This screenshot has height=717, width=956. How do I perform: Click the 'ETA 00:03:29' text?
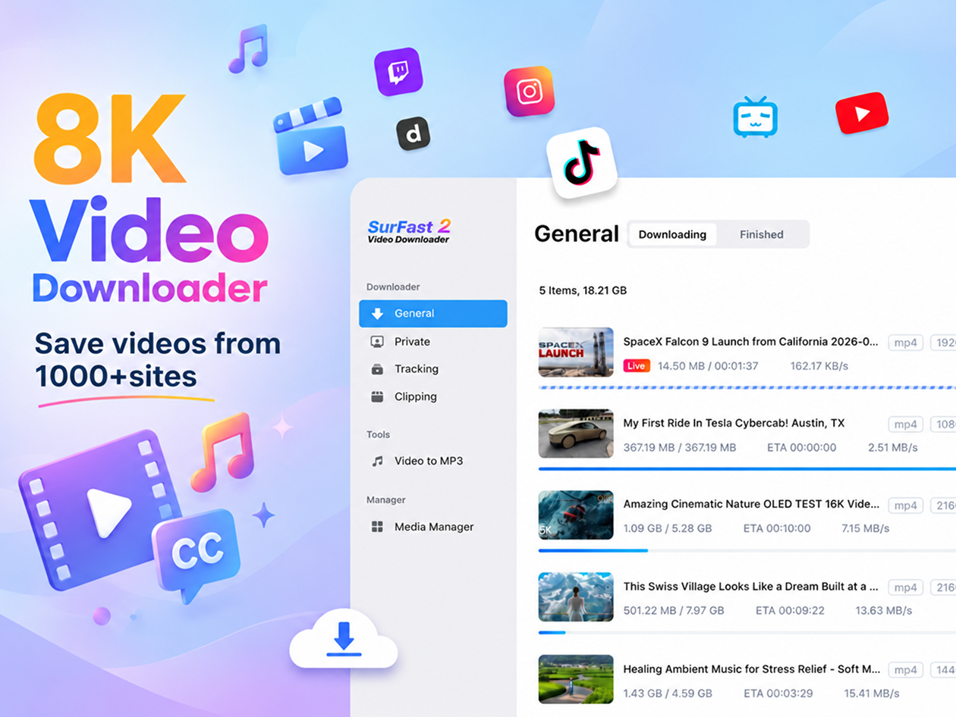tap(778, 693)
